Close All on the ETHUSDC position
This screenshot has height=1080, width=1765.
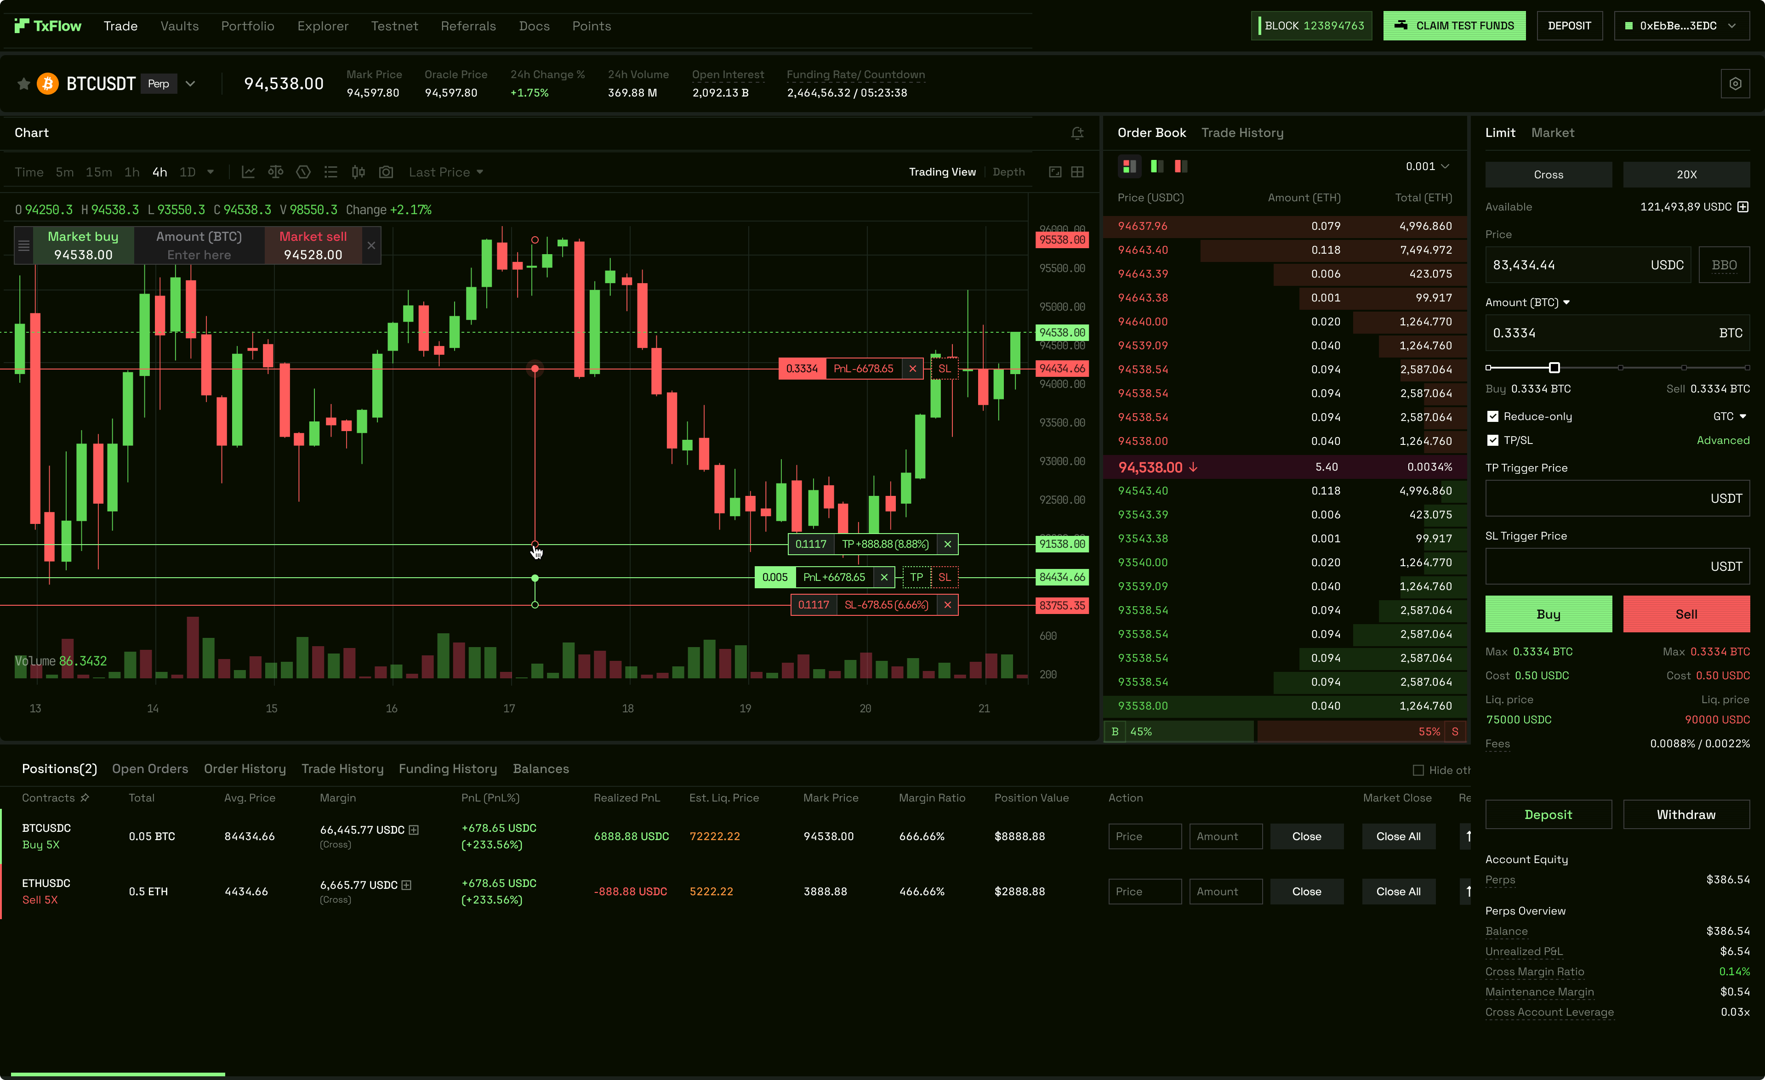(x=1398, y=891)
